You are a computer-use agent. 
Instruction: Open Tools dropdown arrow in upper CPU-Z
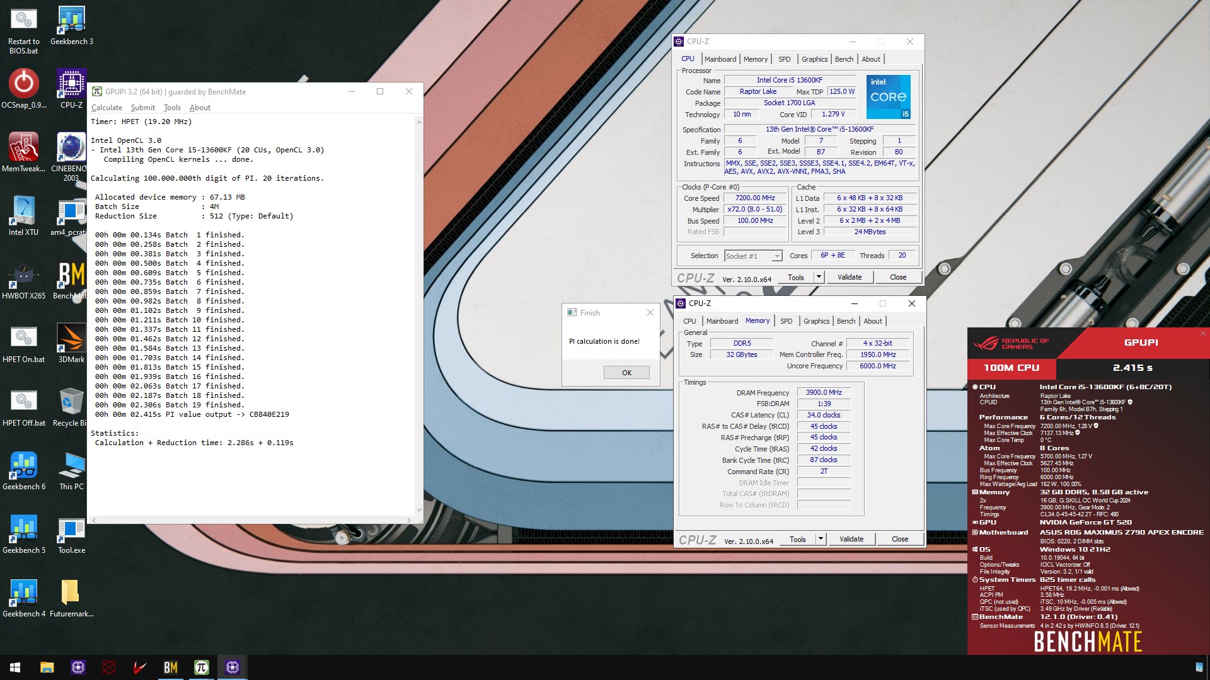(819, 277)
